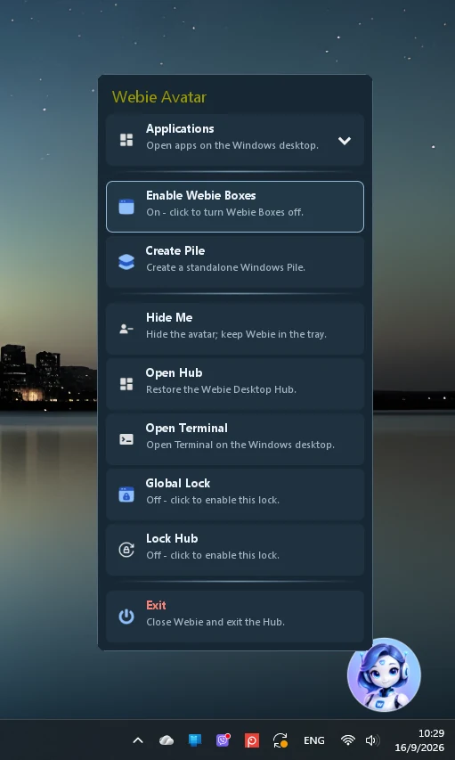Click 'Restore the Webie Desktop Hub.' text

(221, 389)
